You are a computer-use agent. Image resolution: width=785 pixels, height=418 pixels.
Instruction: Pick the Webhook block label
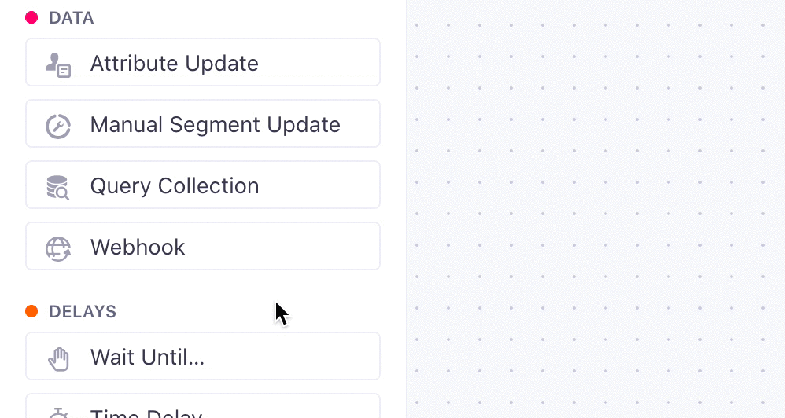(x=138, y=247)
